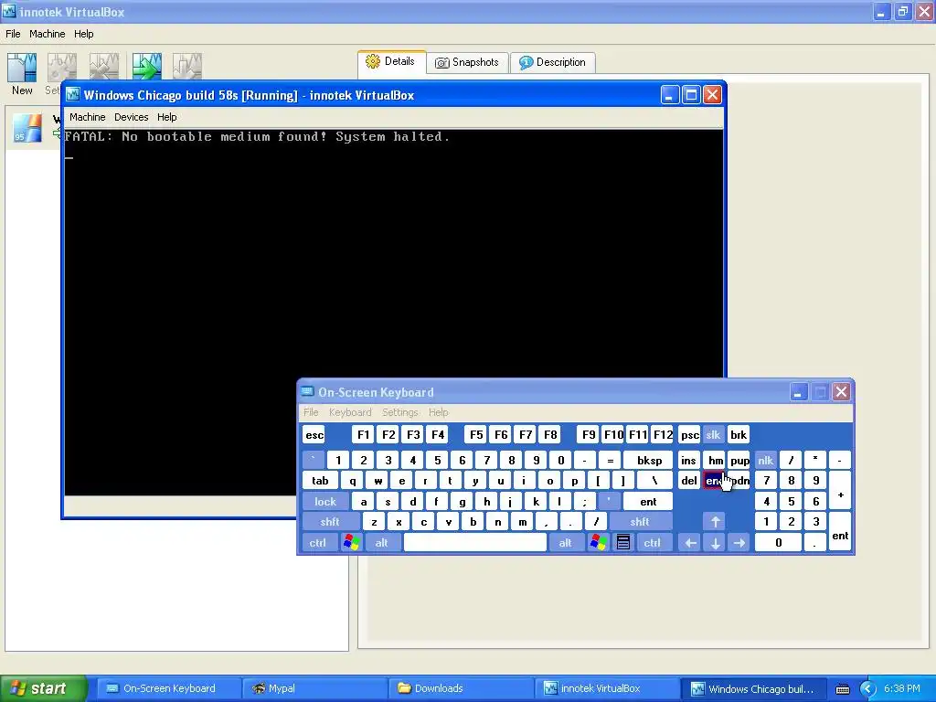Viewport: 936px width, 702px height.
Task: Click the 6:38 PM clock
Action: 902,688
